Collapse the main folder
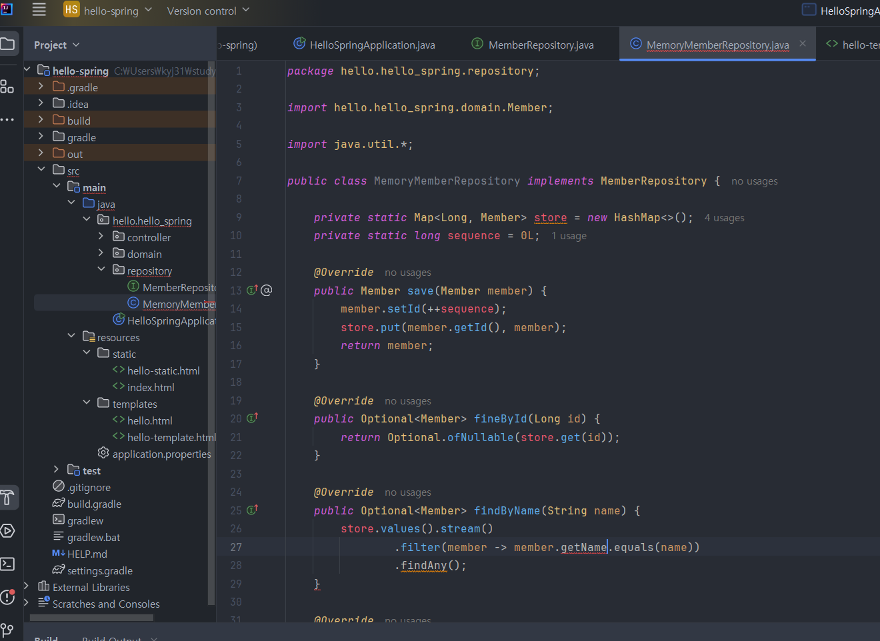Viewport: 880px width, 641px height. click(x=56, y=186)
